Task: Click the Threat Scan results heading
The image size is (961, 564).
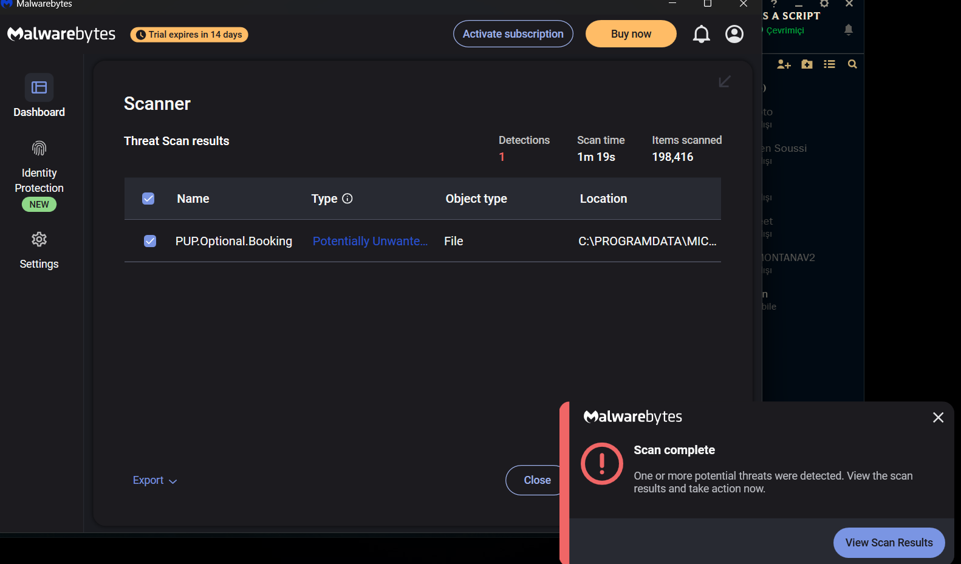Action: tap(177, 141)
